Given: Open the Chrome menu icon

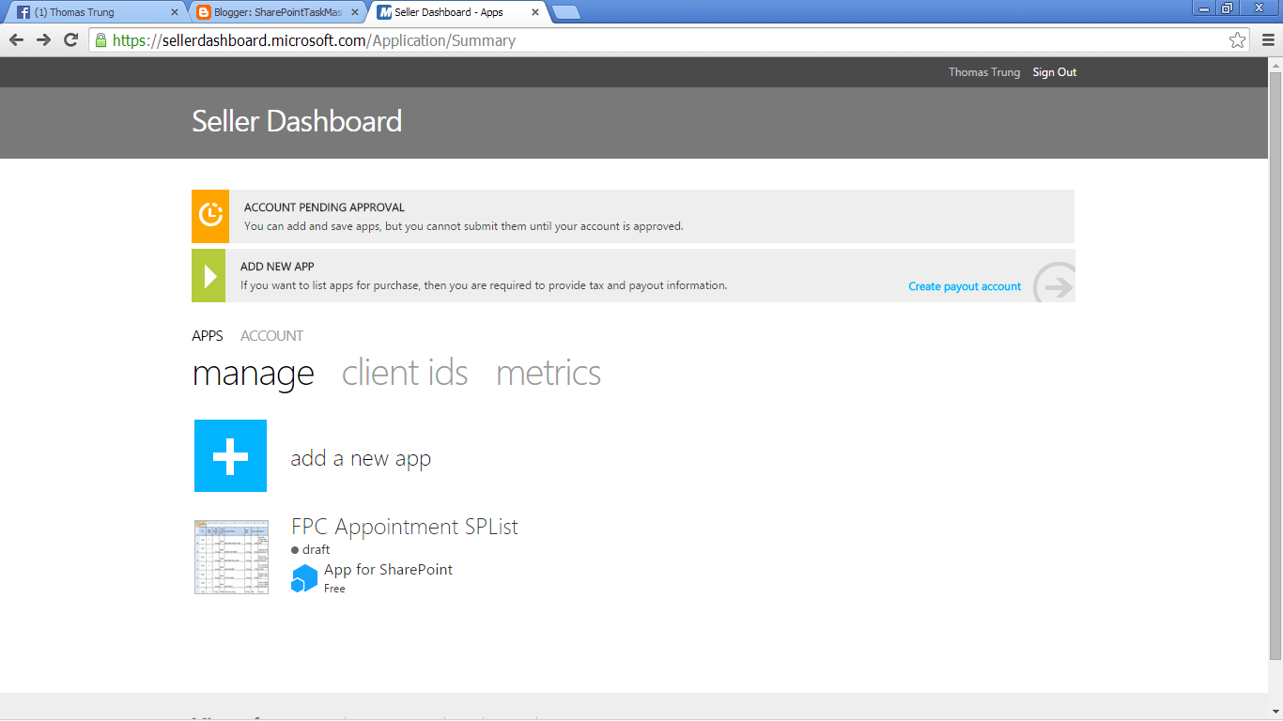Looking at the screenshot, I should (x=1268, y=40).
